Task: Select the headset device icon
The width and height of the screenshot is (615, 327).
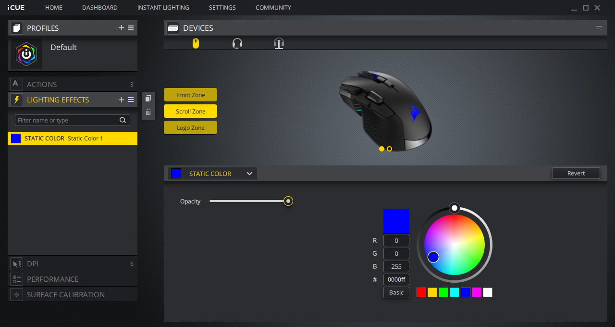Action: (237, 43)
